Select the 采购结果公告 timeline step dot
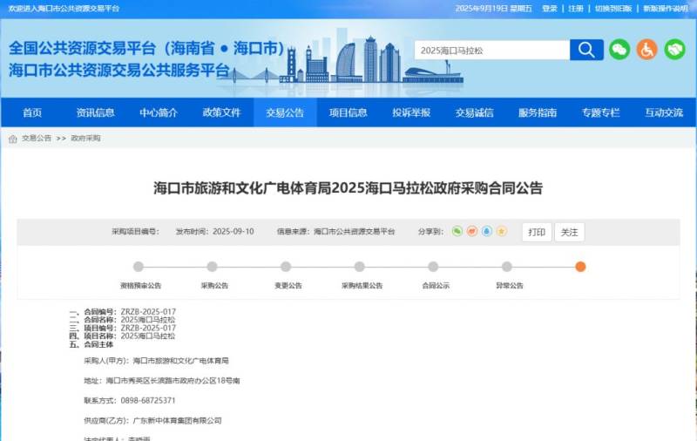 (x=360, y=267)
